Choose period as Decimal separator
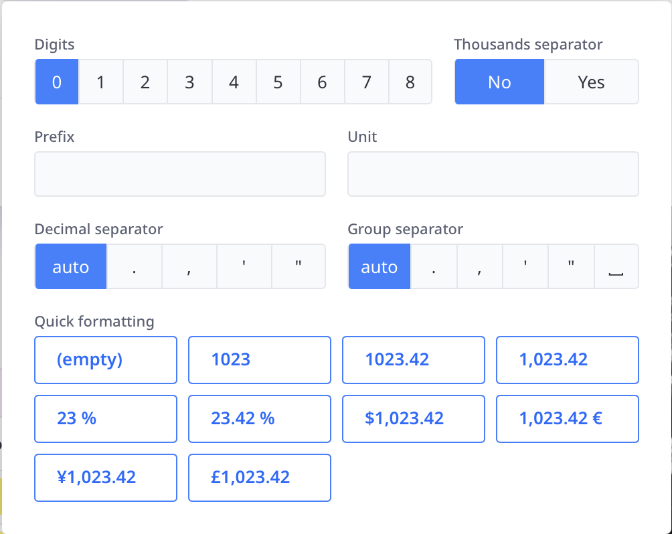 [x=135, y=267]
